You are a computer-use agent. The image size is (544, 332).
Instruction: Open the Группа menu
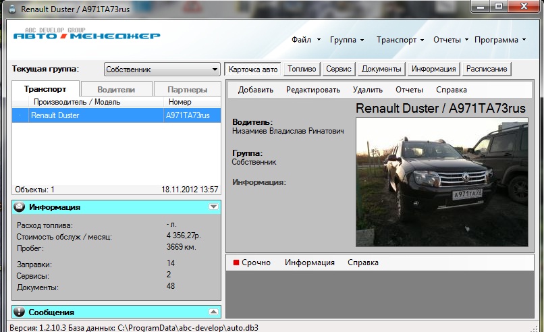(347, 40)
